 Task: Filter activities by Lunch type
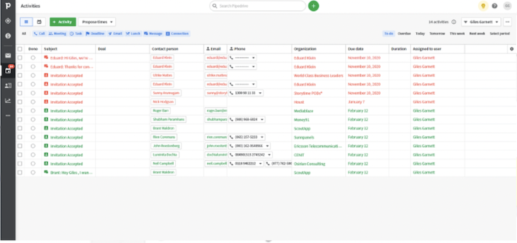(133, 34)
